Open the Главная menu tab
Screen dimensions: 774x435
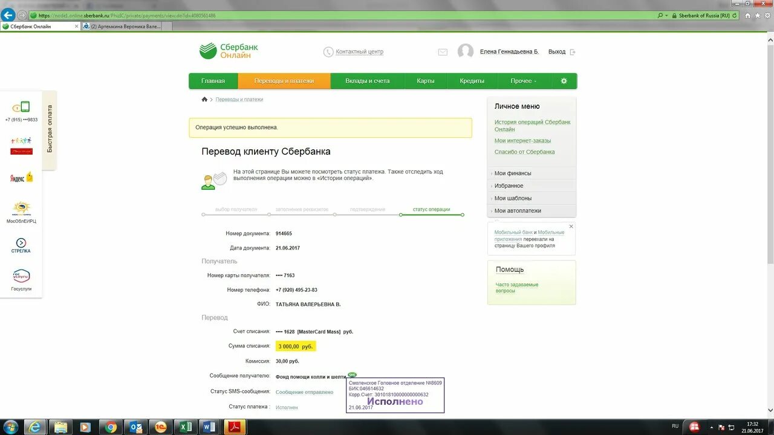point(213,81)
